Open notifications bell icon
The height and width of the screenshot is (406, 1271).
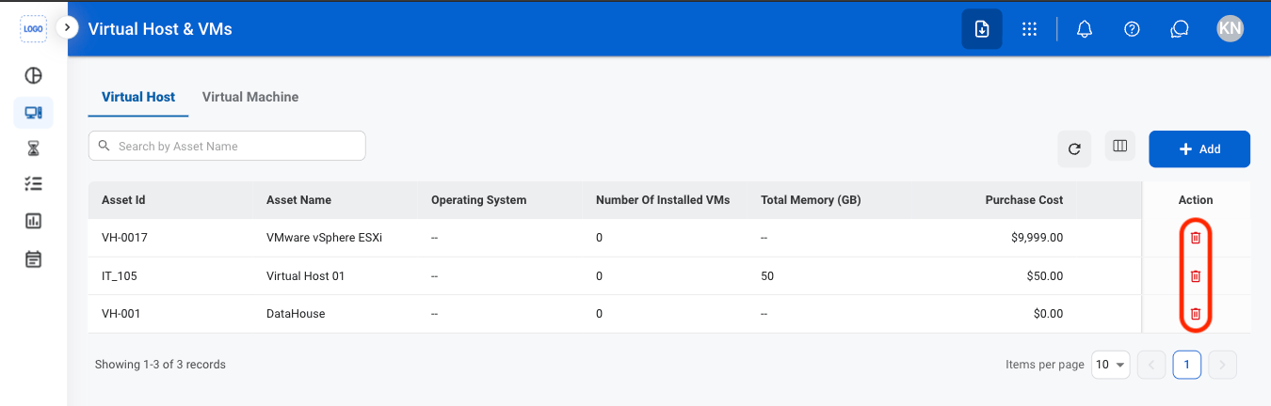click(x=1085, y=29)
